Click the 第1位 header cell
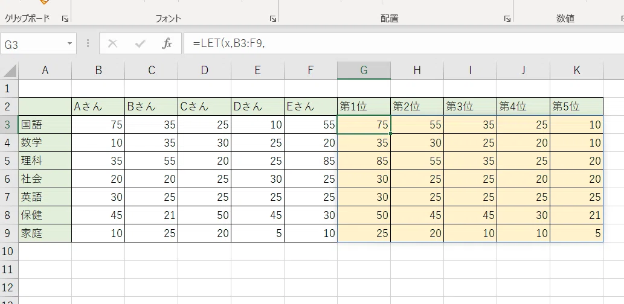This screenshot has height=304, width=624. click(x=364, y=107)
